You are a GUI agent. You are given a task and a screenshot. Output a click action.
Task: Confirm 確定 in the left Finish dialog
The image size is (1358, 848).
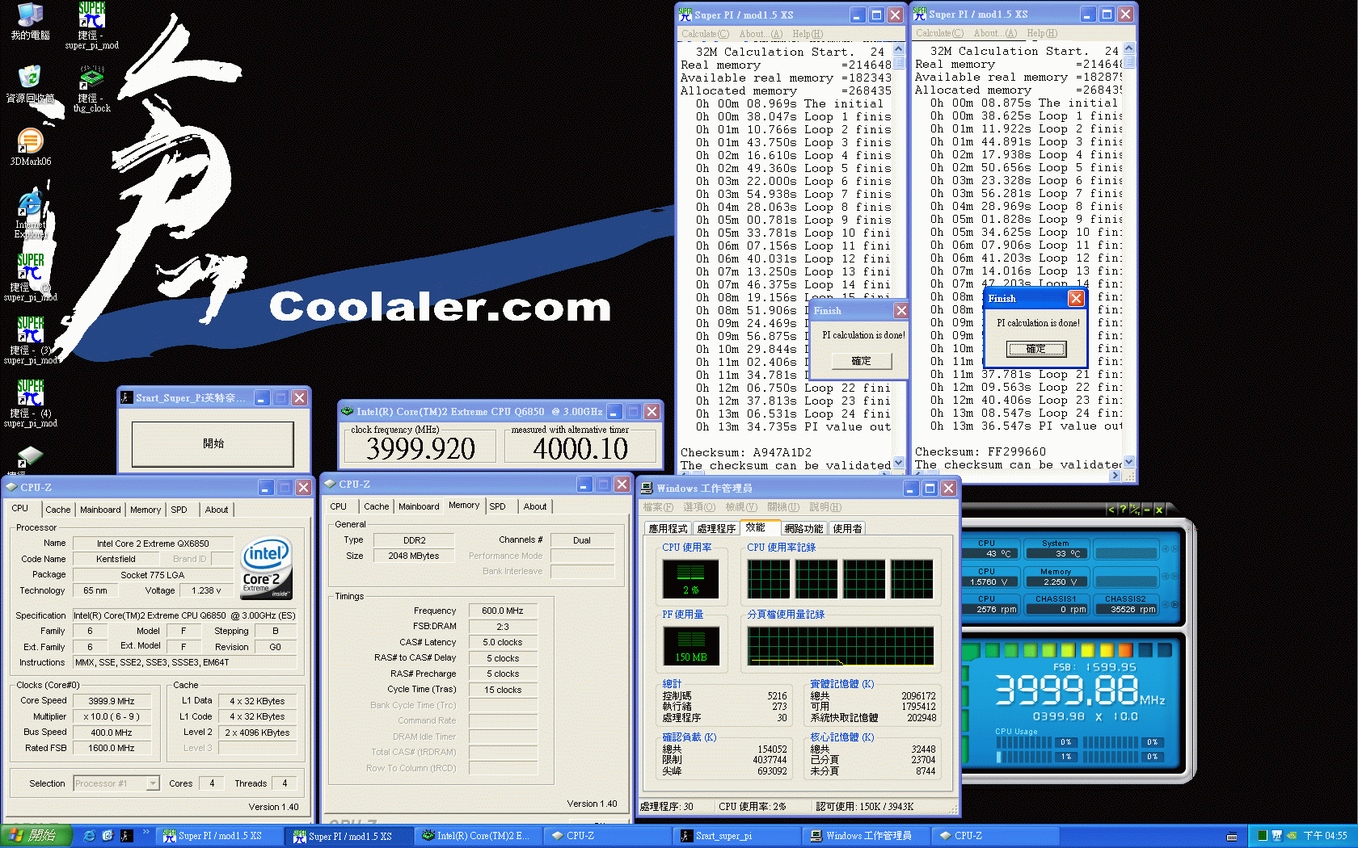pyautogui.click(x=861, y=361)
